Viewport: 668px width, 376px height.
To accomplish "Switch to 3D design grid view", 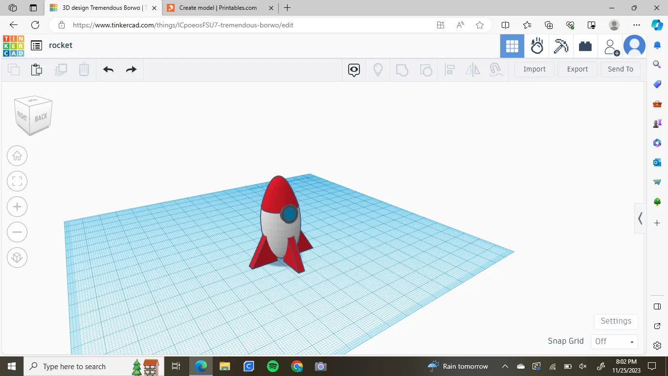I will [x=512, y=47].
